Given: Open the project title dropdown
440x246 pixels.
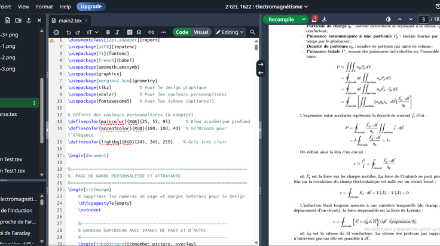Looking at the screenshot, I should [266, 7].
